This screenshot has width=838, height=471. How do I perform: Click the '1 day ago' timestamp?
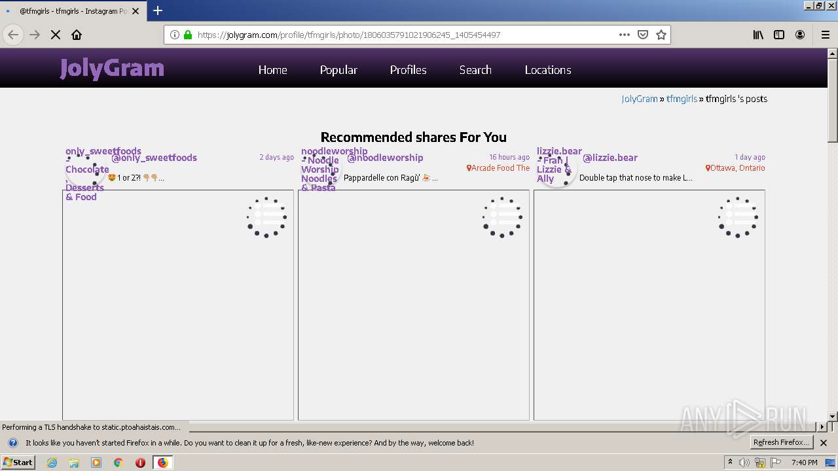[x=750, y=157]
